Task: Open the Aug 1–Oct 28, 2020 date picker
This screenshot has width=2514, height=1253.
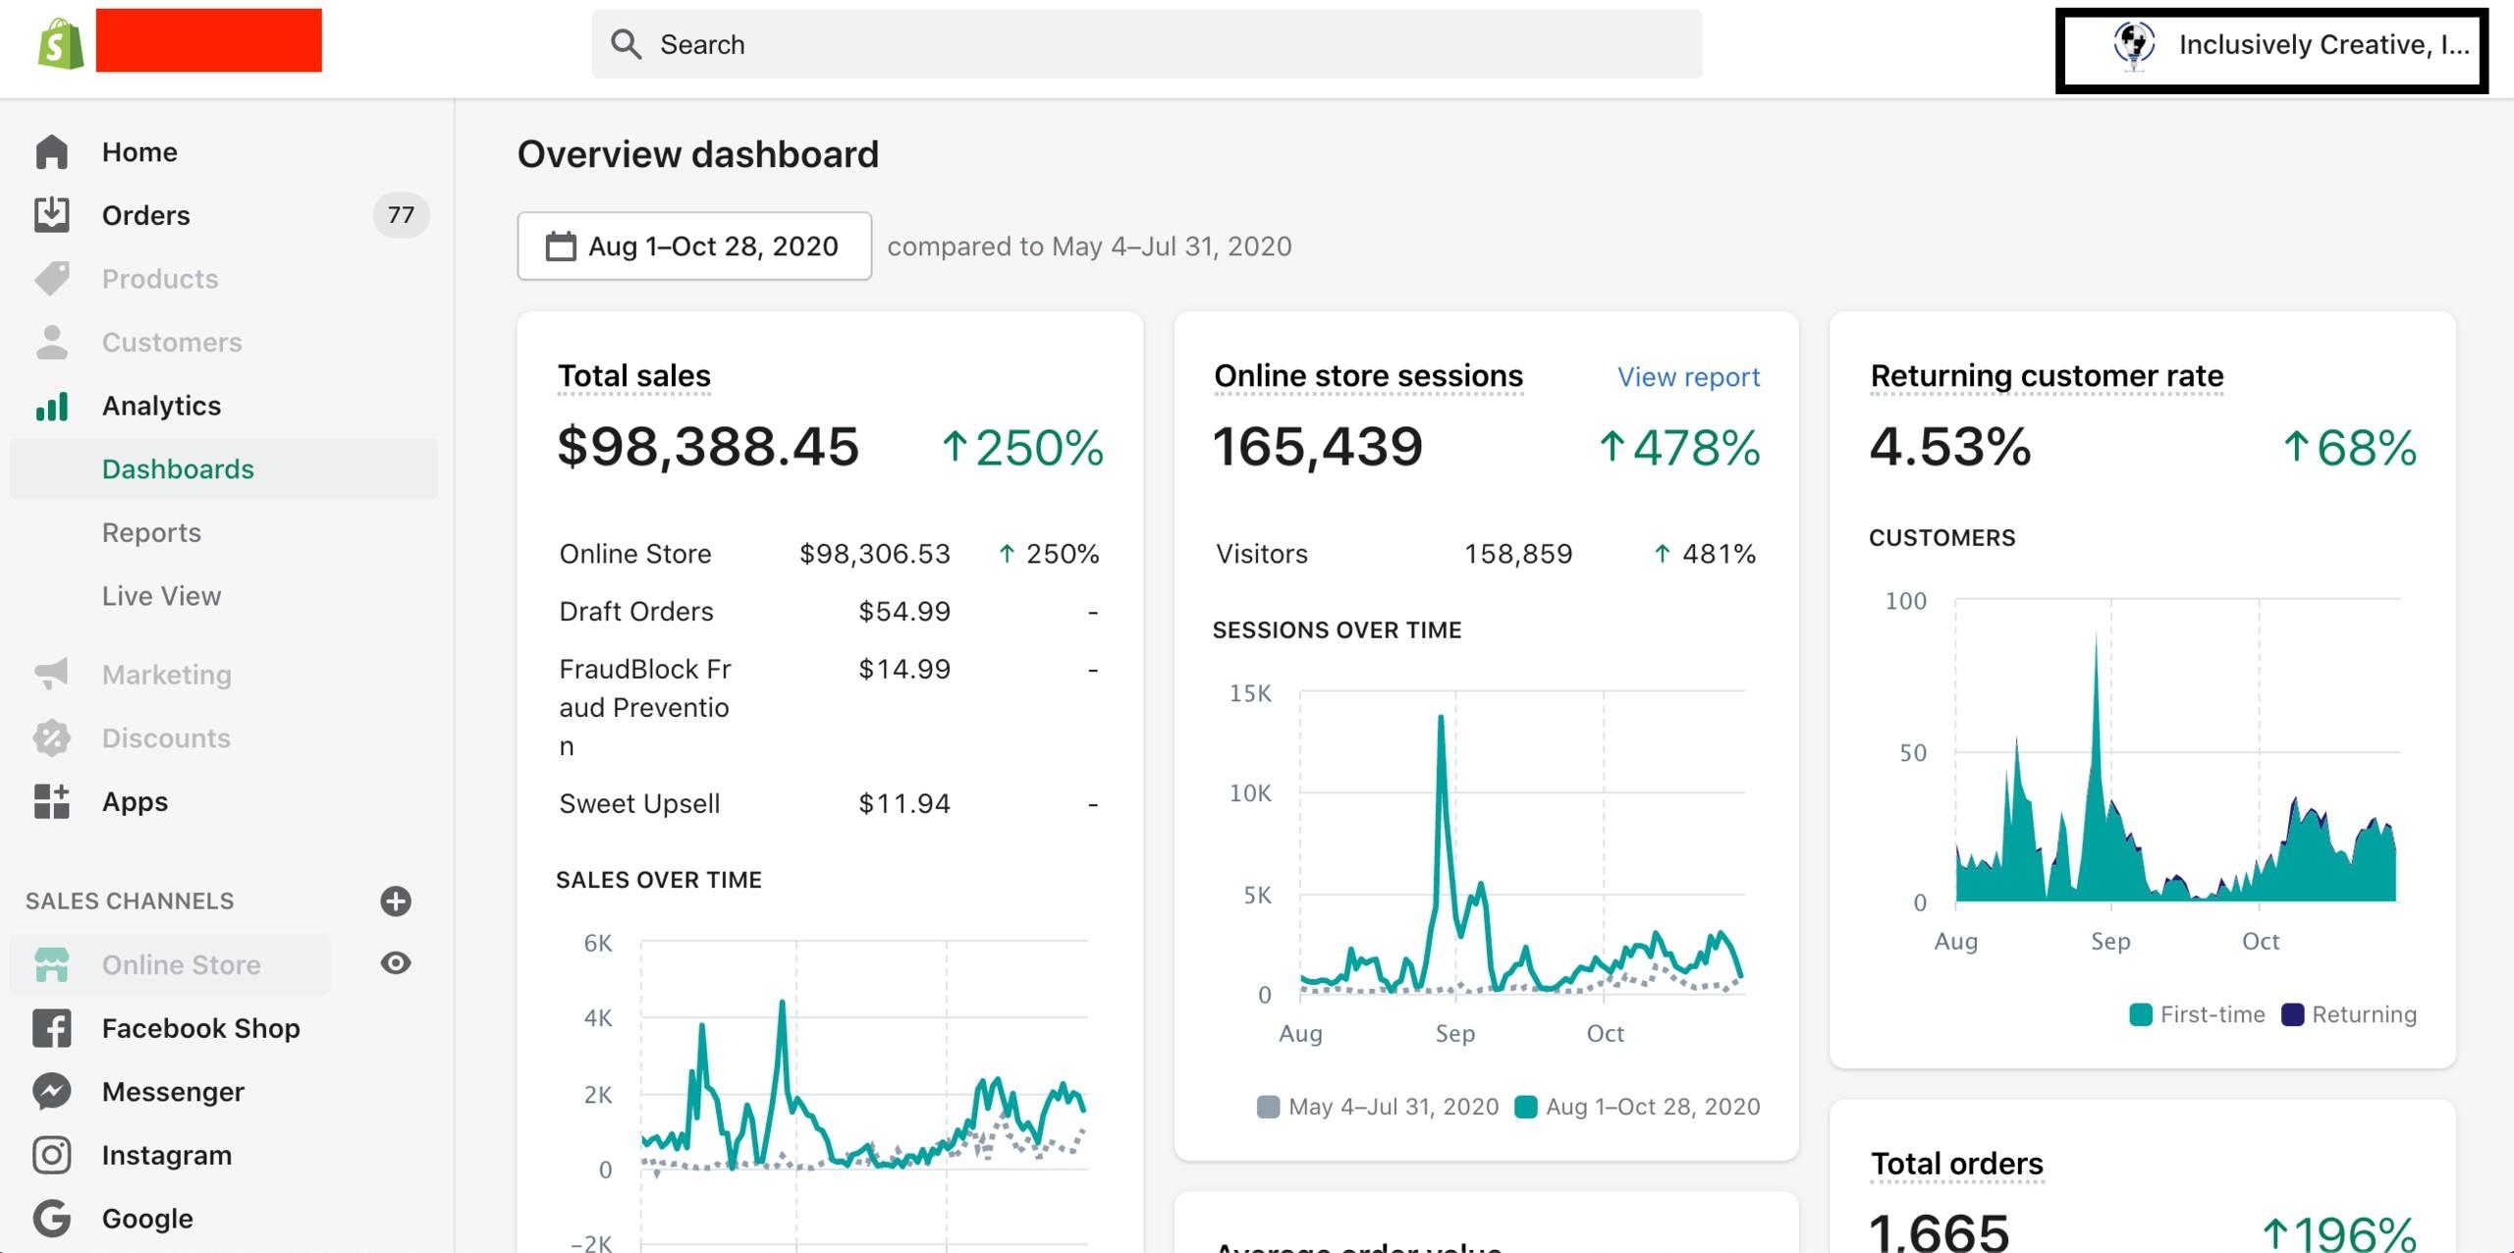Action: coord(694,246)
